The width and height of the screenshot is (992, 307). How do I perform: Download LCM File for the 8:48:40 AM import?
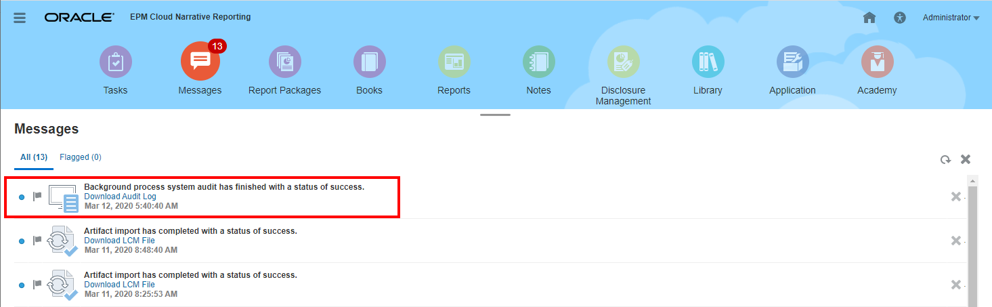click(x=119, y=241)
